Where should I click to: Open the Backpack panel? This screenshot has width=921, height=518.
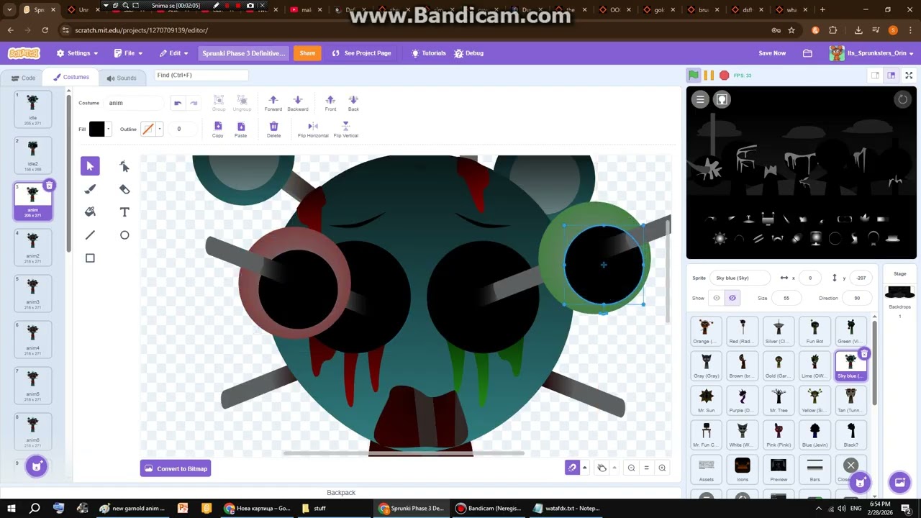(341, 493)
